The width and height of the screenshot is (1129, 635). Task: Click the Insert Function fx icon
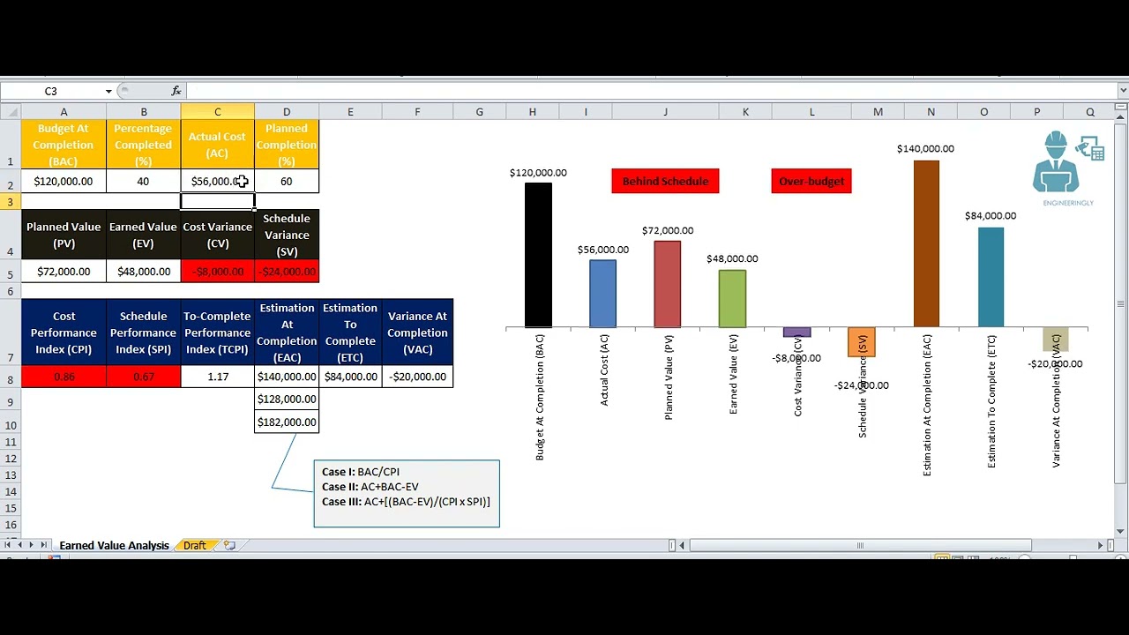point(176,91)
